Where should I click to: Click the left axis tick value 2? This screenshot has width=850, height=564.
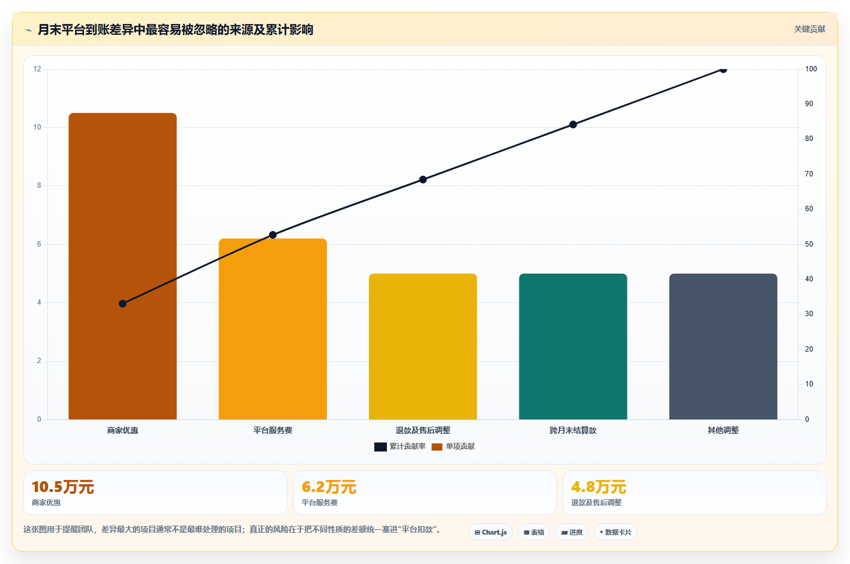[x=39, y=361]
